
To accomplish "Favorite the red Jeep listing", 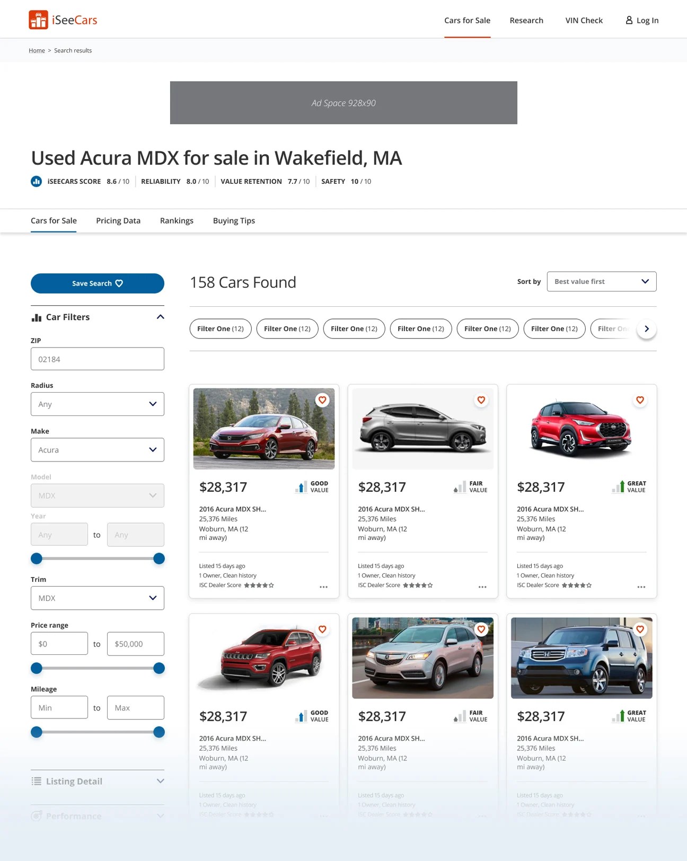I will coord(322,629).
